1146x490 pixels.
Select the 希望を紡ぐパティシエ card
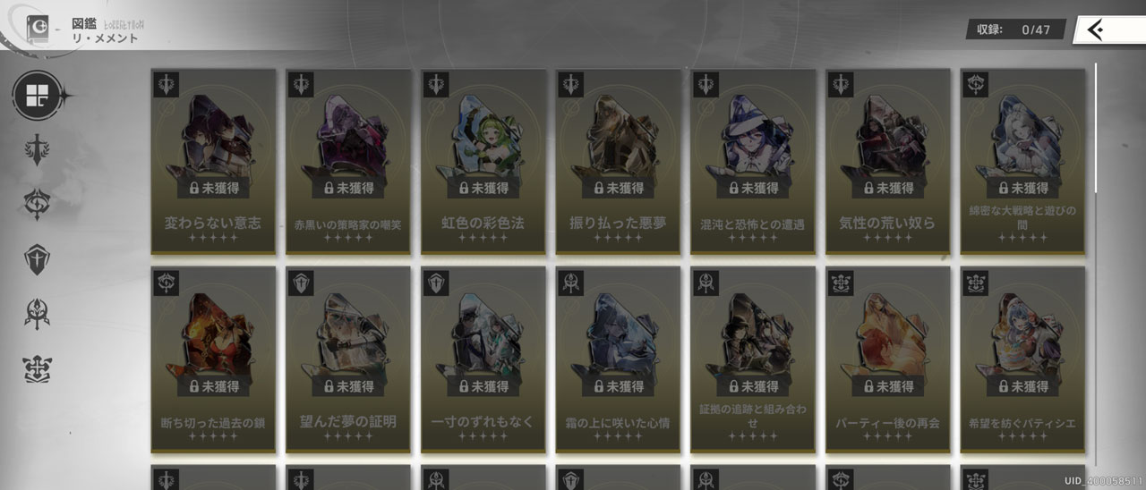pyautogui.click(x=1022, y=359)
